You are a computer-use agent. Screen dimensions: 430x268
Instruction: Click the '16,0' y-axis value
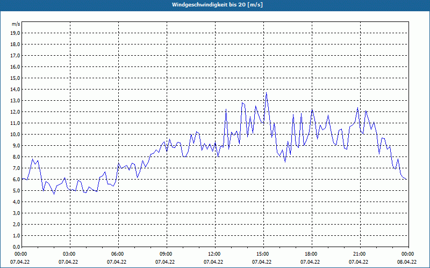pyautogui.click(x=16, y=66)
